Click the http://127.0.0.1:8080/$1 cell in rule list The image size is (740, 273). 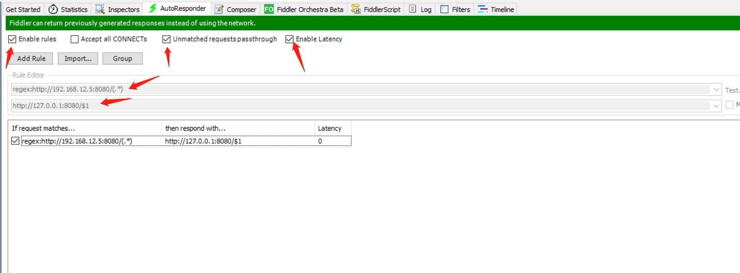pyautogui.click(x=203, y=141)
